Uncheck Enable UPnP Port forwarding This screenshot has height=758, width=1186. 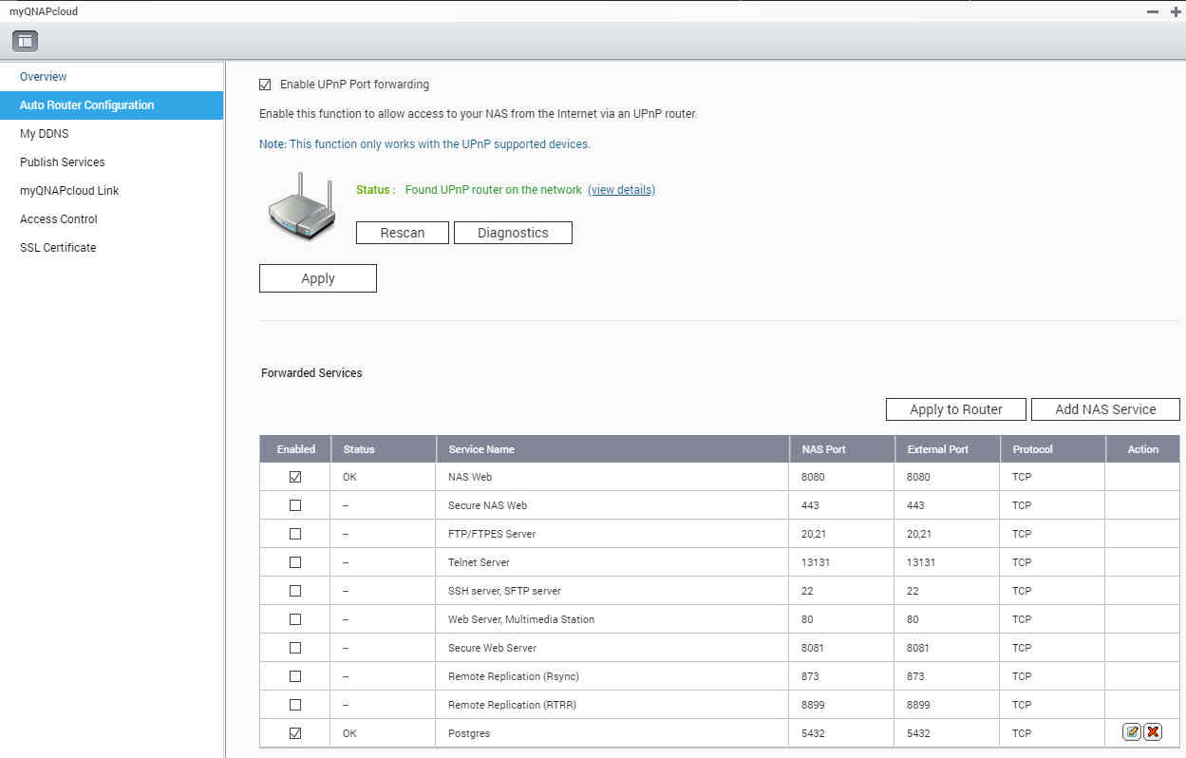[x=265, y=85]
